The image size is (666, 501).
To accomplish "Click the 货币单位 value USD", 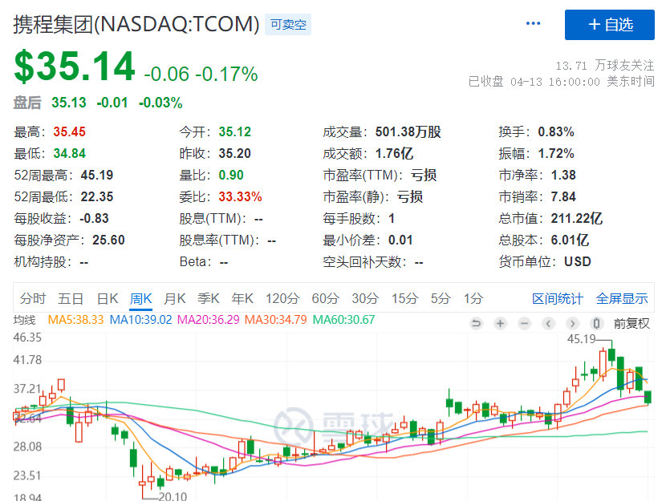I will click(x=578, y=262).
